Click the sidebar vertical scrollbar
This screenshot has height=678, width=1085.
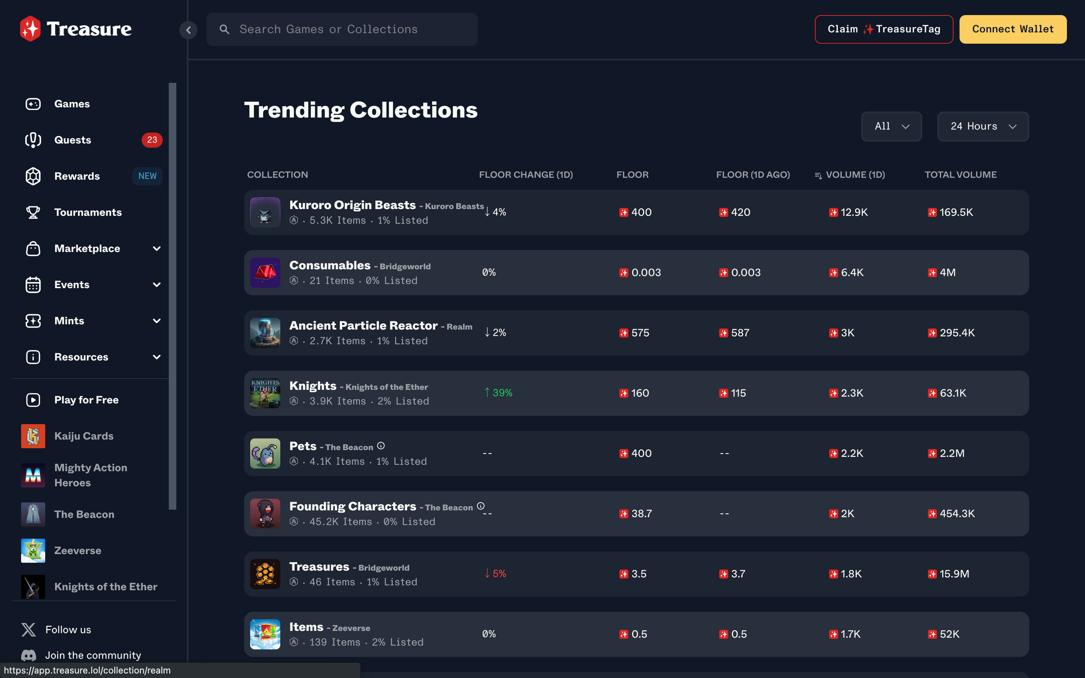173,296
